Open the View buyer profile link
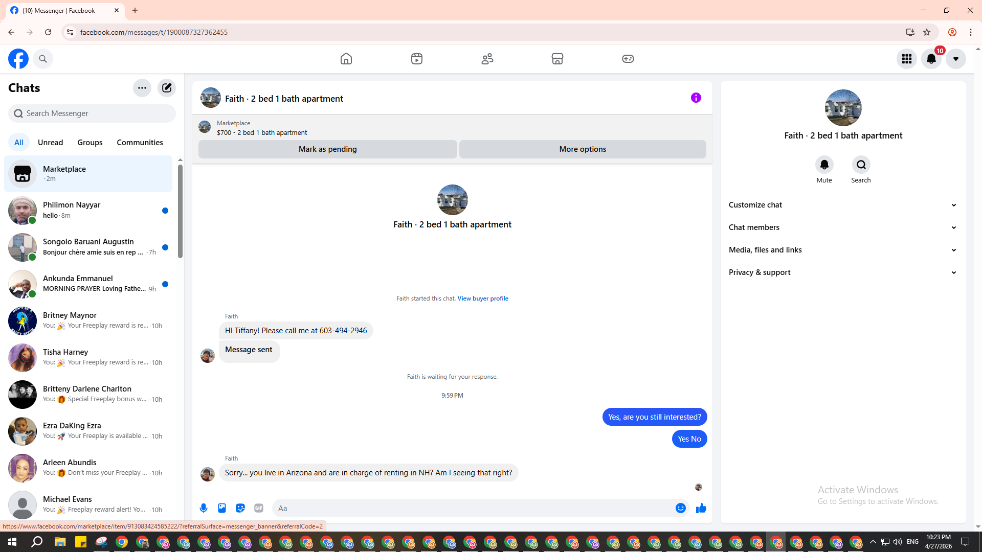Screen dimensions: 982x552 coord(483,298)
